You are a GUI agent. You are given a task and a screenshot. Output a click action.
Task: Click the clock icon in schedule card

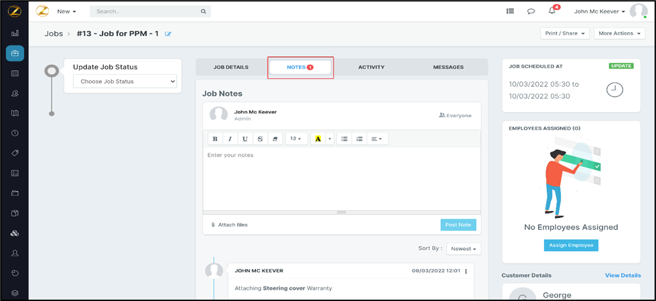pyautogui.click(x=614, y=90)
